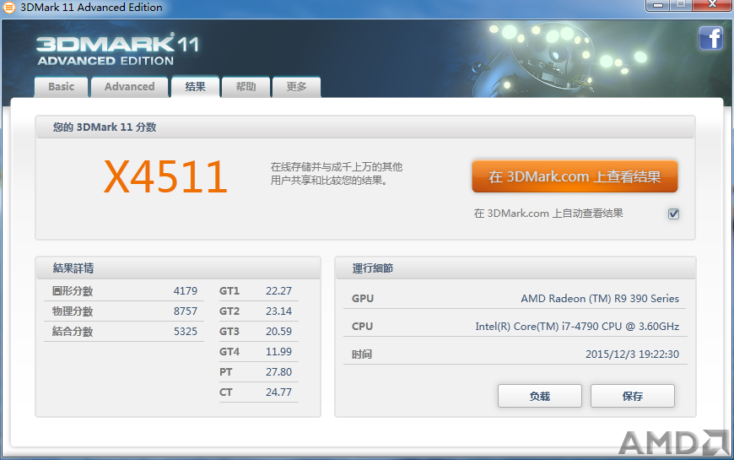The height and width of the screenshot is (460, 734).
Task: Go to the 更多 tab
Action: tap(296, 87)
